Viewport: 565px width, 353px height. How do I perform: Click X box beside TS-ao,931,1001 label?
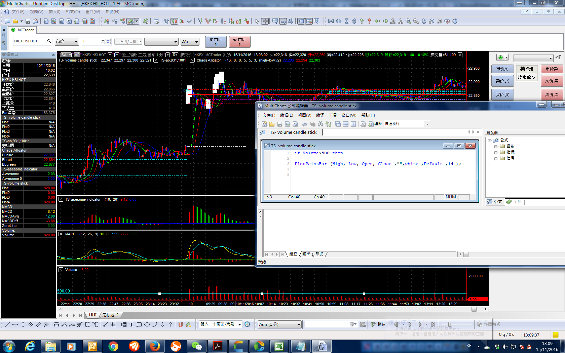156,61
